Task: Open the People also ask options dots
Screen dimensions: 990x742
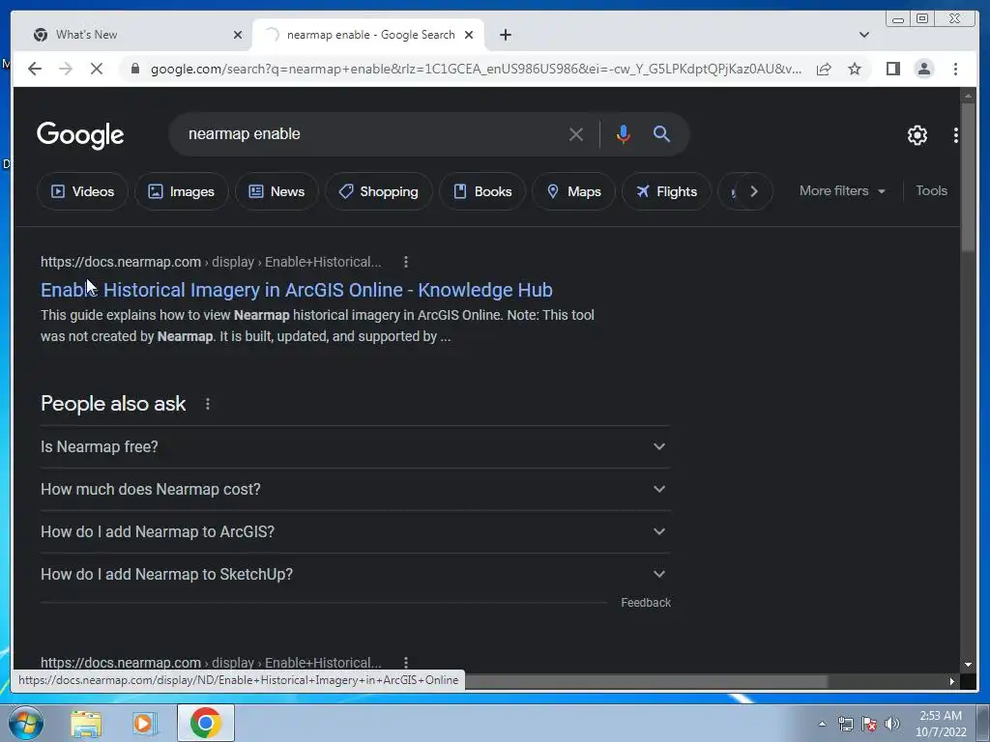Action: [x=208, y=404]
